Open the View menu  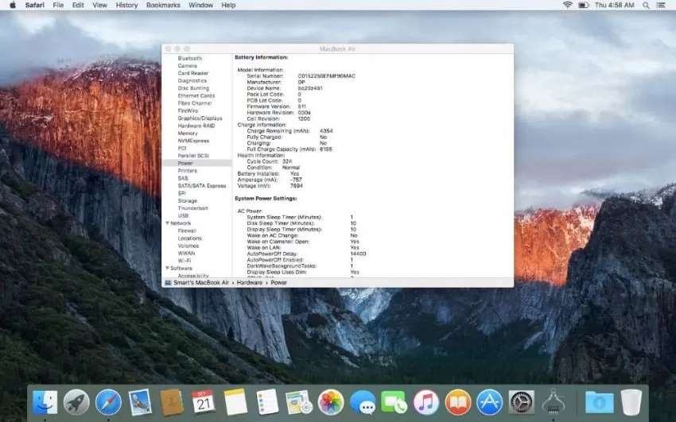(x=99, y=6)
